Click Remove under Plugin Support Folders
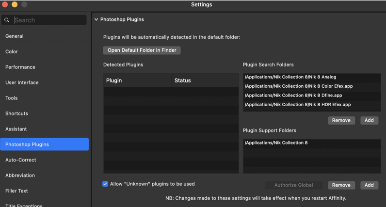 [x=341, y=185]
